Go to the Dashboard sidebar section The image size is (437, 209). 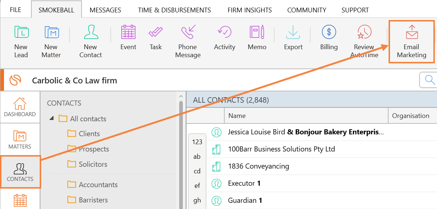click(x=20, y=107)
